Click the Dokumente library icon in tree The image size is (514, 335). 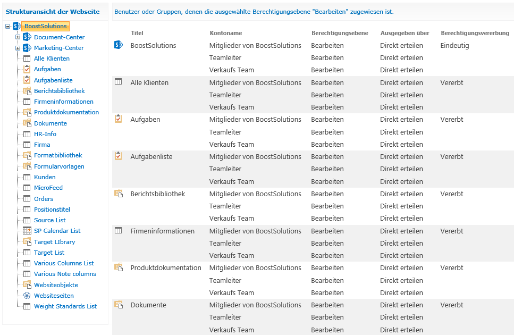pyautogui.click(x=27, y=123)
